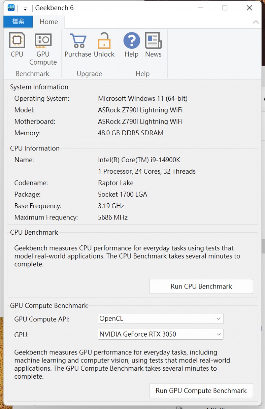The height and width of the screenshot is (409, 265).
Task: Click Microsoft Windows 11 (64-bit) value
Action: [x=143, y=99]
